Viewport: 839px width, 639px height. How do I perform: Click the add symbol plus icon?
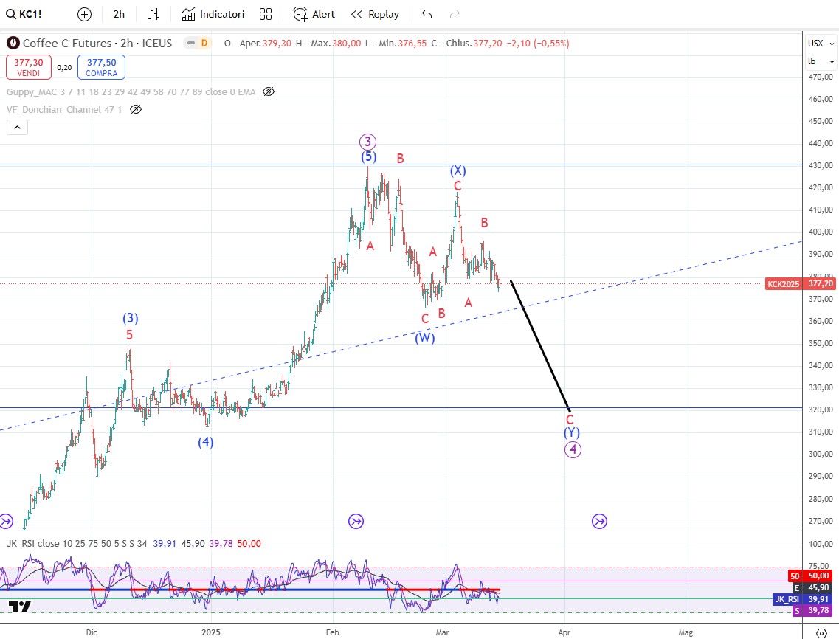point(85,14)
